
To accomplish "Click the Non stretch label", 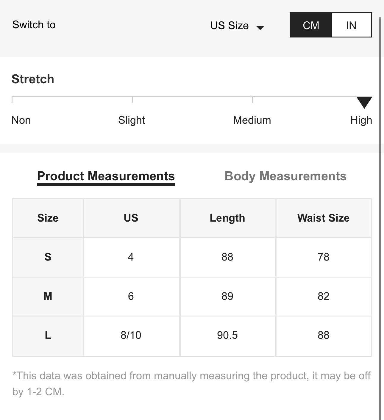I will tap(21, 120).
